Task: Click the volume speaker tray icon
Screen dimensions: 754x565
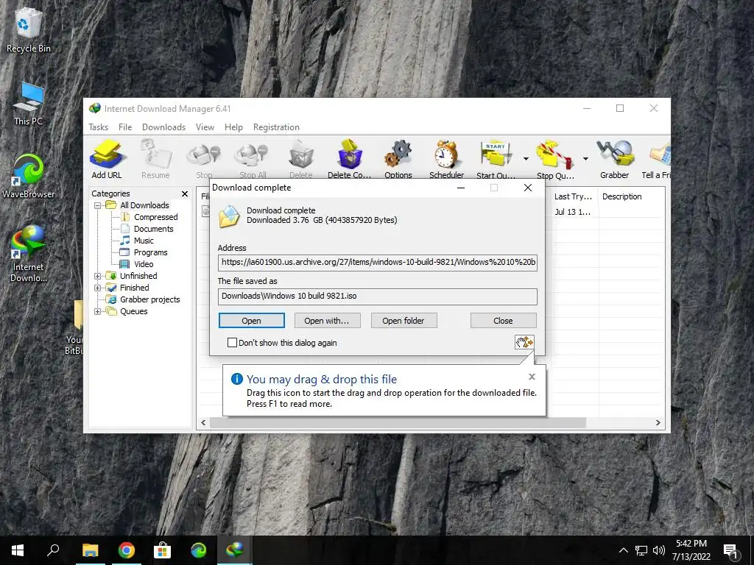Action: coord(659,550)
